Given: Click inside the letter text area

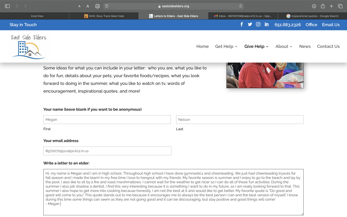Looking at the screenshot, I should pyautogui.click(x=173, y=192).
